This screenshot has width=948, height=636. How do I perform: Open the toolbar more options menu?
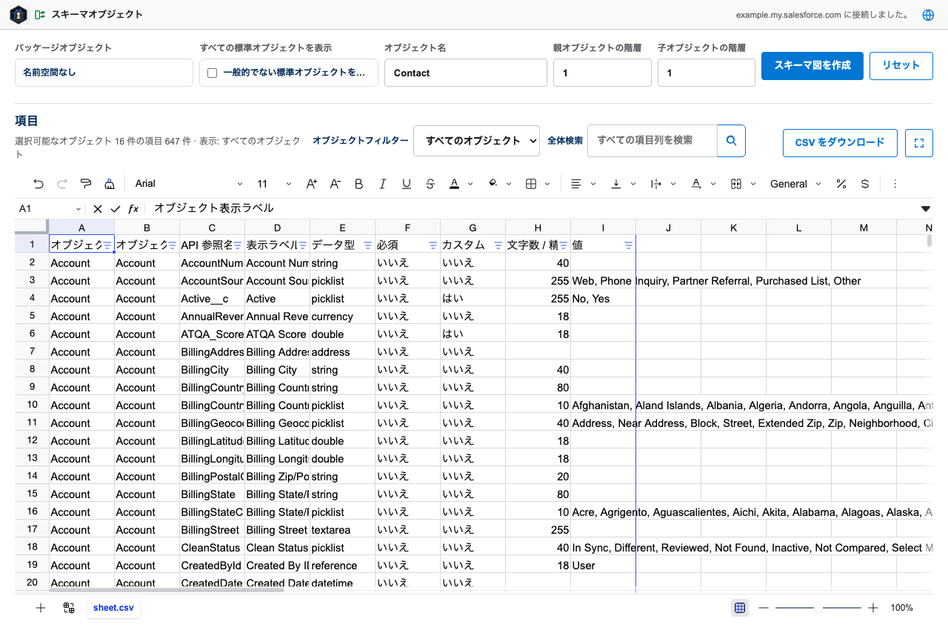895,184
